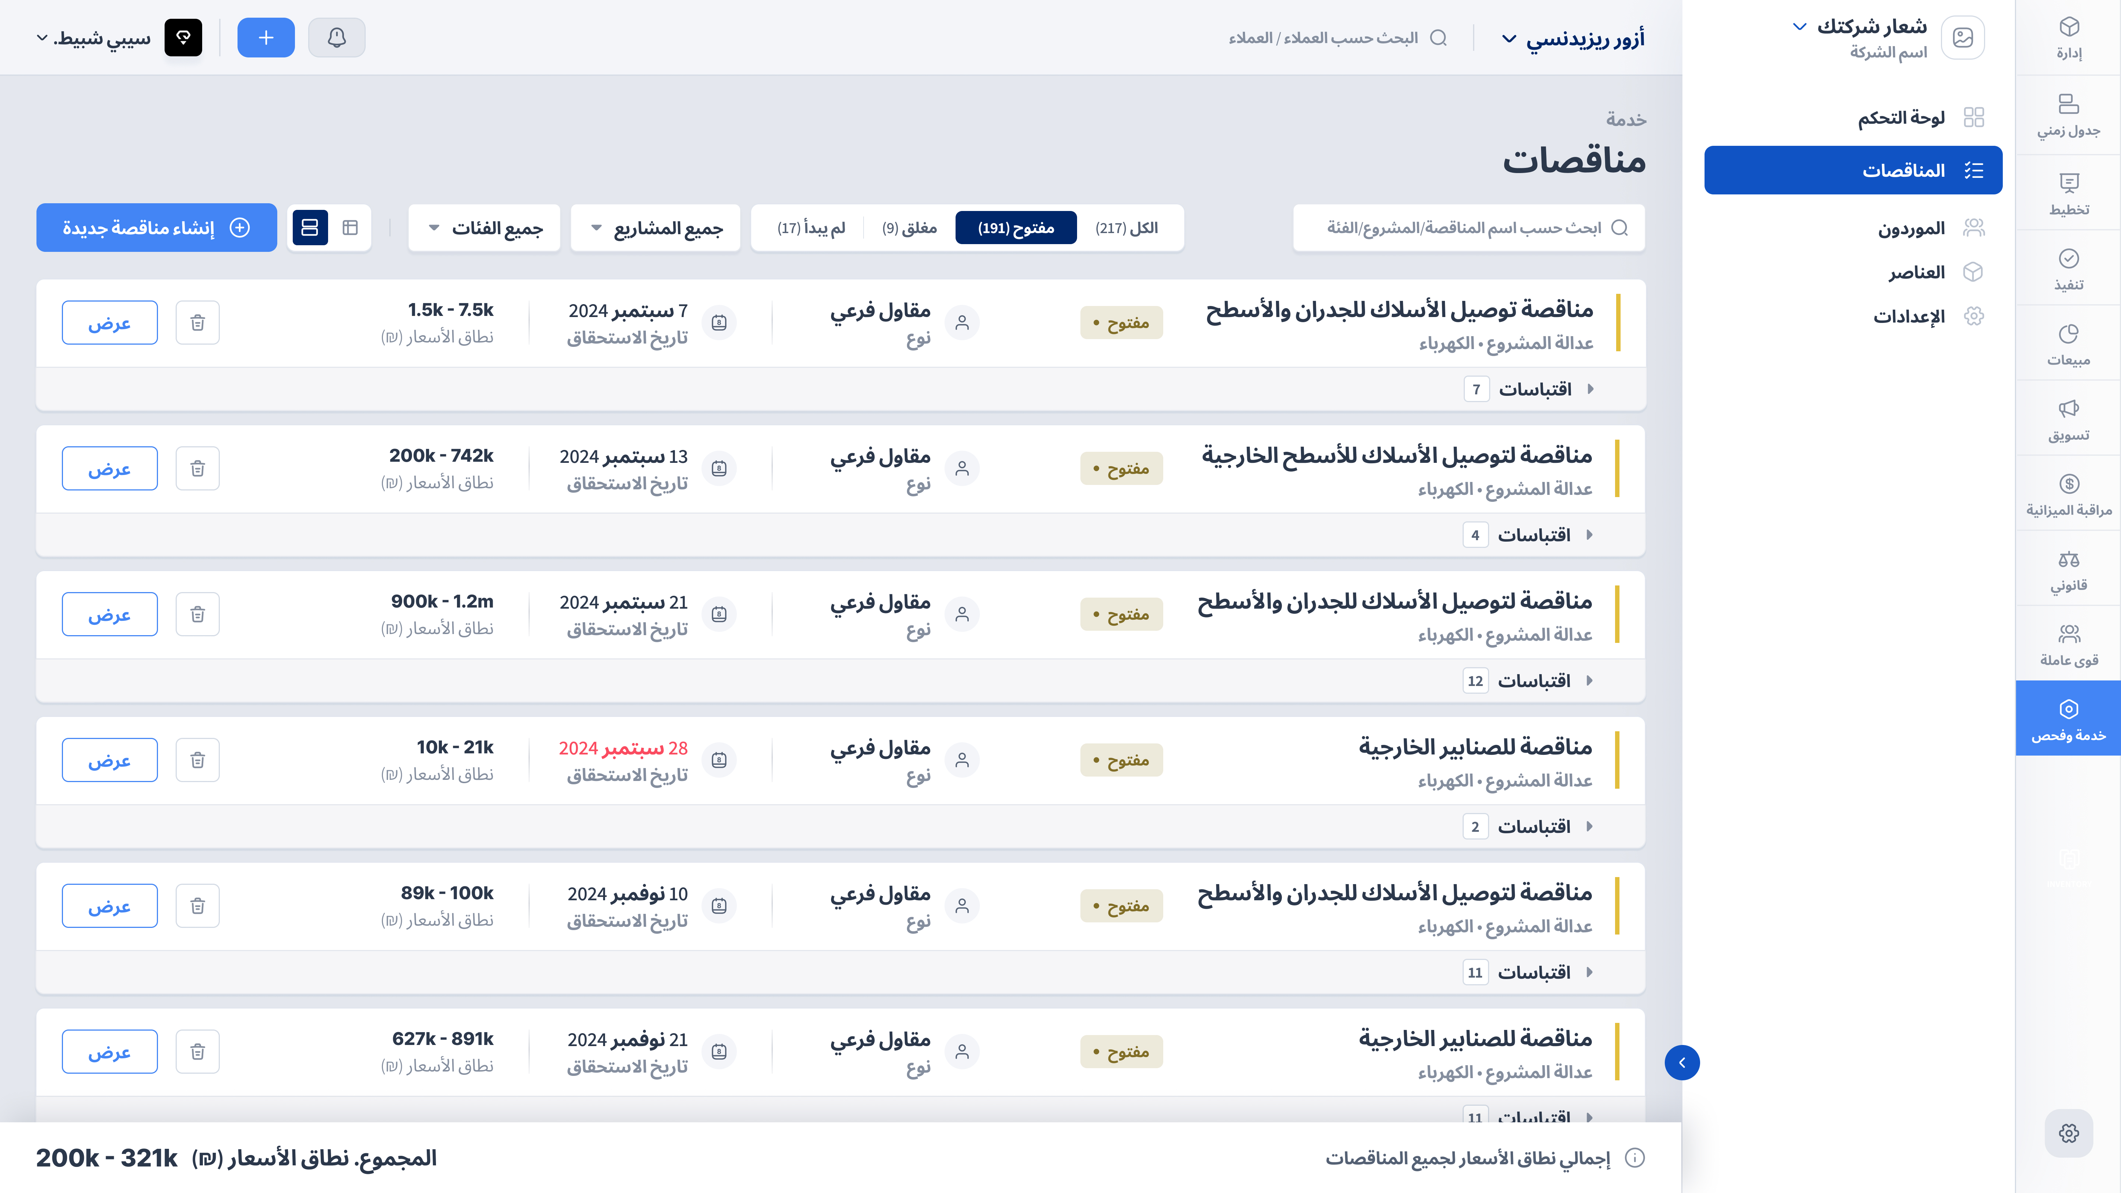2121x1193 pixels.
Task: Delete the 1.5k - 7.5k tender
Action: click(x=198, y=323)
